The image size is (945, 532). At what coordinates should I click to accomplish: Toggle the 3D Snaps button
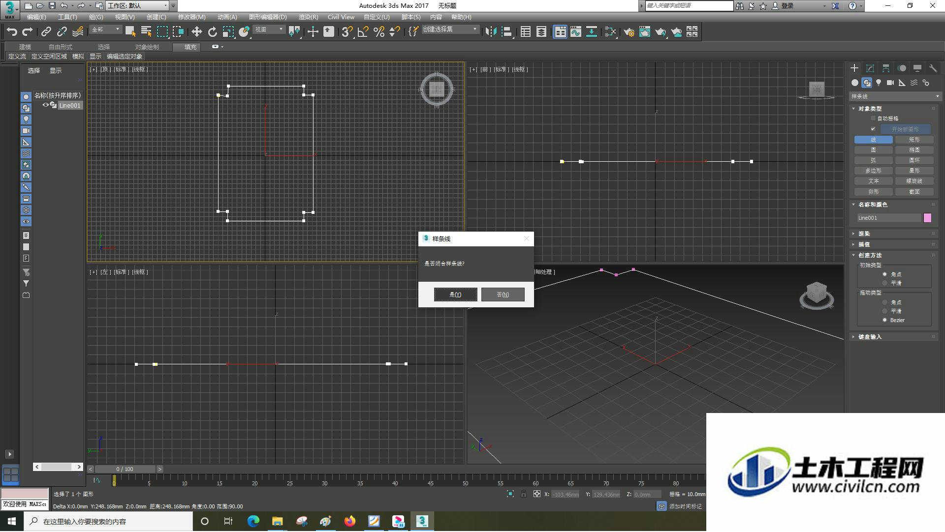click(x=347, y=32)
